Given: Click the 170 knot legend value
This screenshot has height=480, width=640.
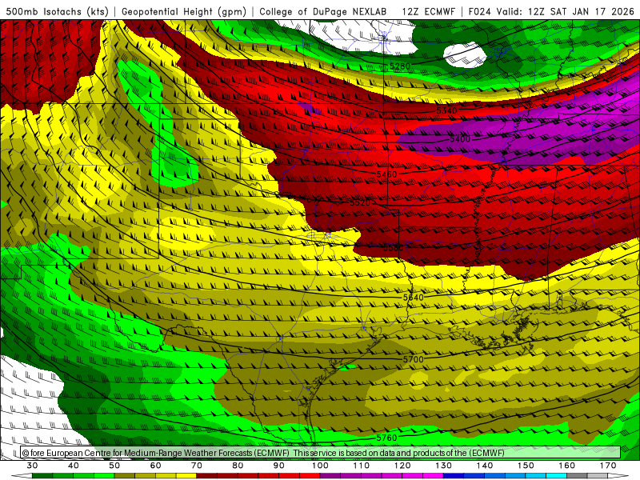Looking at the screenshot, I should (608, 466).
